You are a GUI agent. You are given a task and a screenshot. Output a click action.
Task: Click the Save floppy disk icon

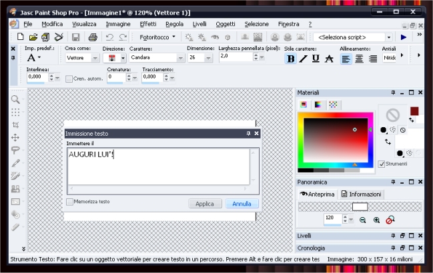tap(75, 37)
